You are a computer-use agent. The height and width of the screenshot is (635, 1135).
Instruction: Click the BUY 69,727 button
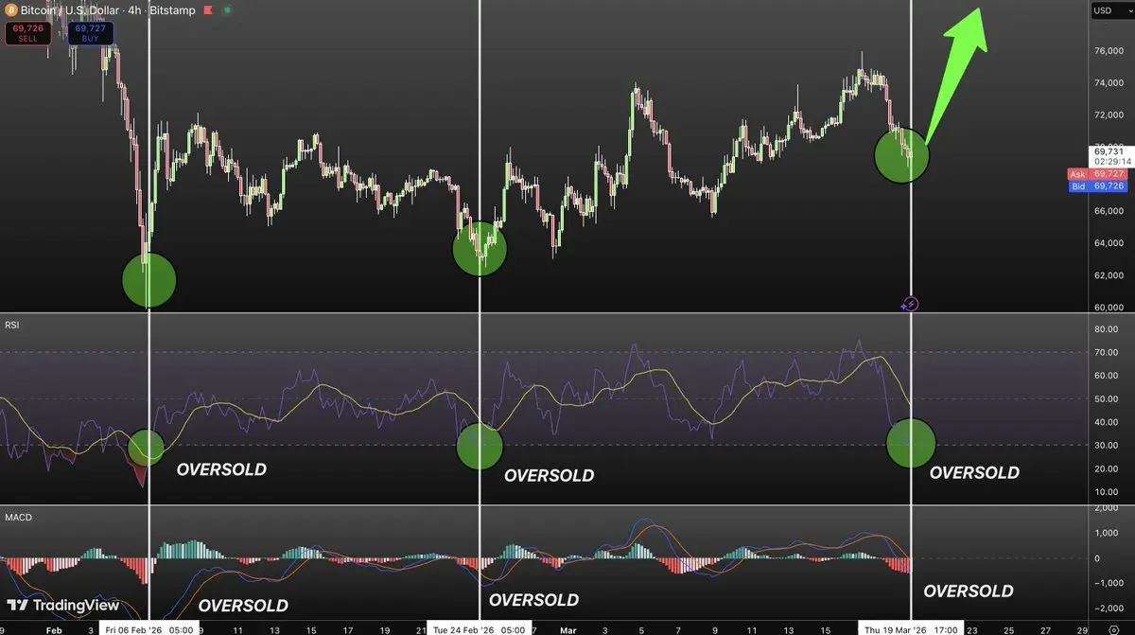pos(90,33)
